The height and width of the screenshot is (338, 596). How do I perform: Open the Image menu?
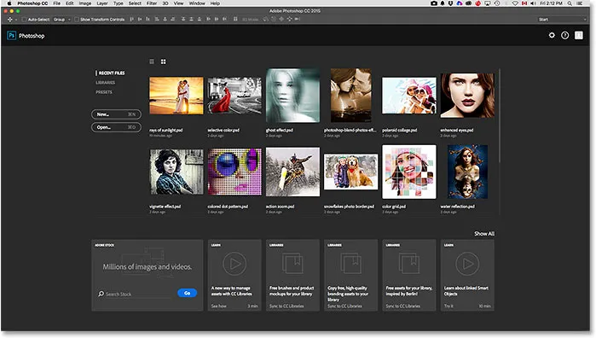pos(84,3)
